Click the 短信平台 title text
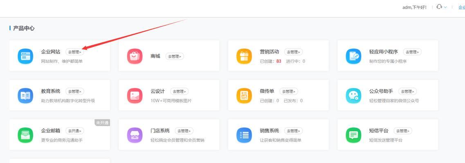The height and width of the screenshot is (163, 465). (x=379, y=130)
